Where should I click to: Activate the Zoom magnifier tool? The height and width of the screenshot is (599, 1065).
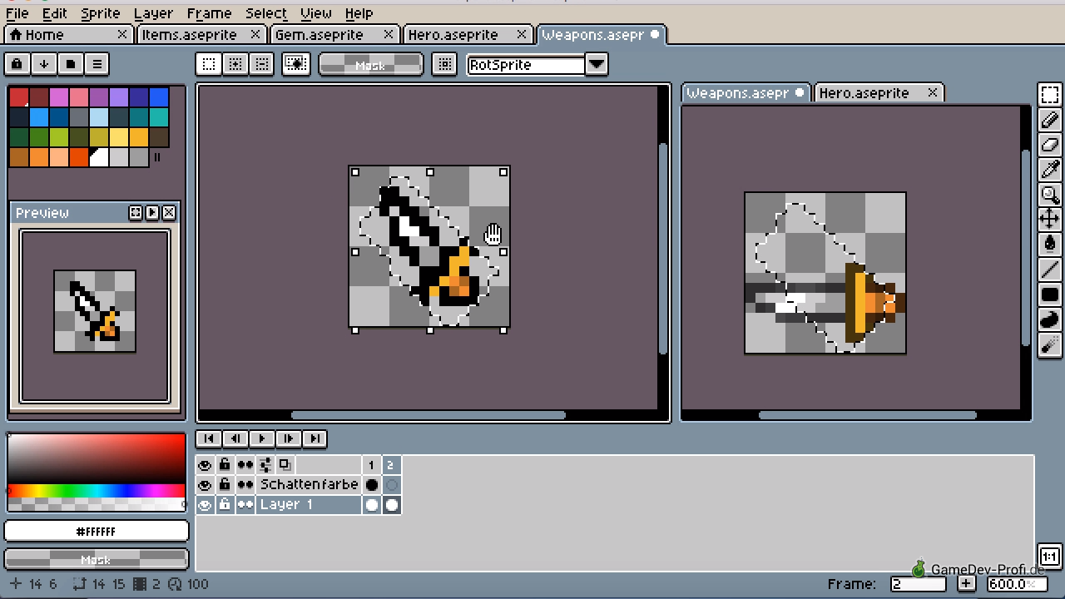(x=1050, y=195)
